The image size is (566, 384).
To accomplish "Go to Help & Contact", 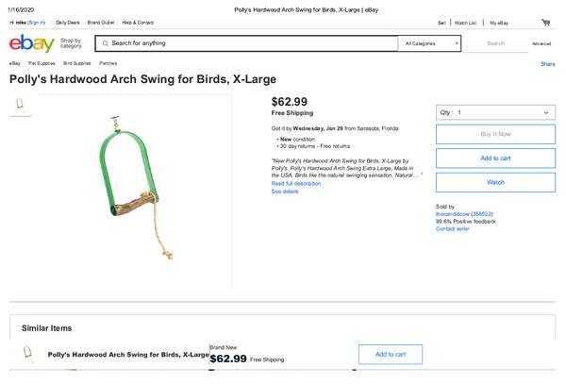I will (x=138, y=22).
